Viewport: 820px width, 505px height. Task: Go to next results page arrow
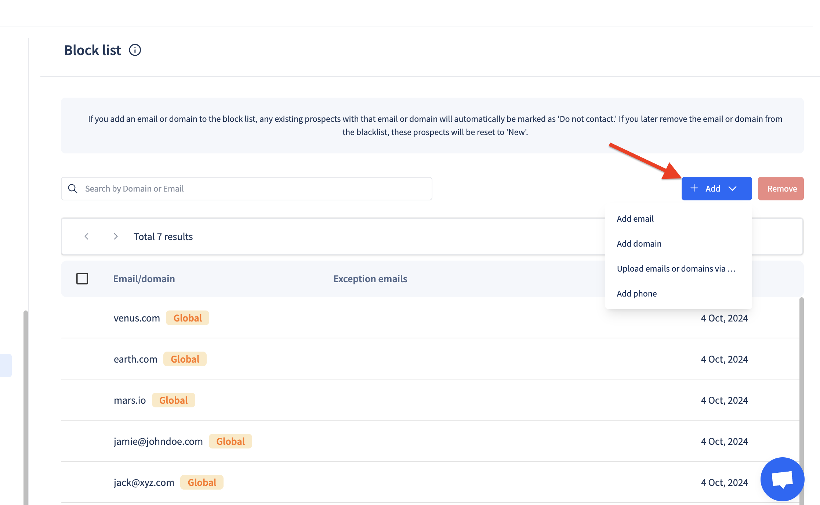[x=116, y=236]
